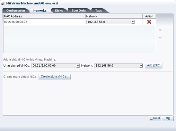Go to the Boot Order tab

(79, 11)
